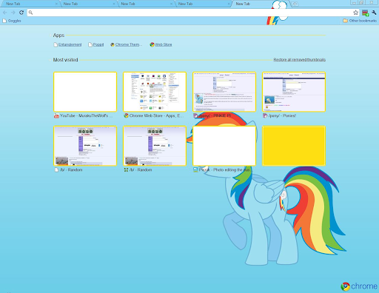Open a new tab with the plus button
Viewport: 379px width, 293px height.
[x=295, y=4]
